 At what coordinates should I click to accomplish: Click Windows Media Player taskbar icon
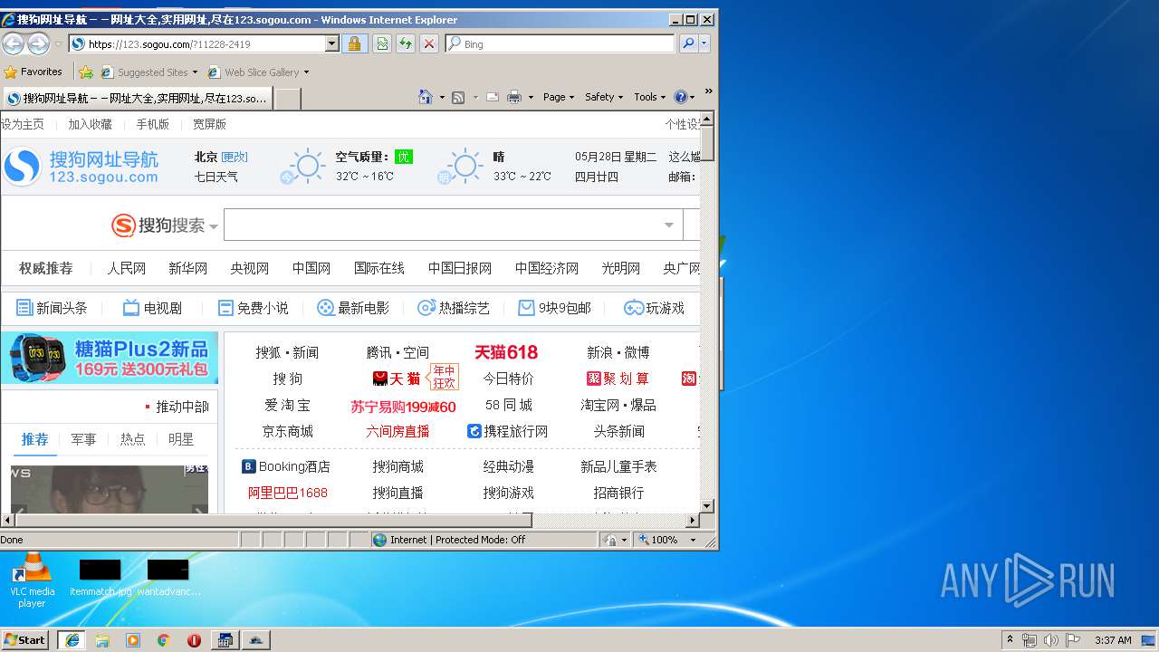(133, 640)
